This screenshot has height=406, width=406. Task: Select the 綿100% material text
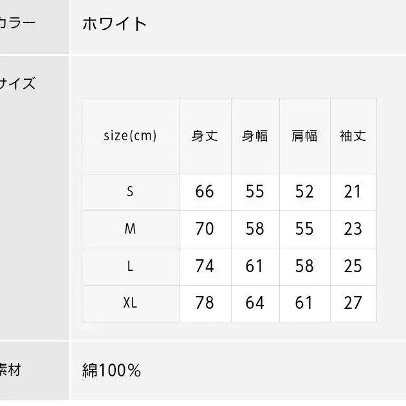pos(111,371)
